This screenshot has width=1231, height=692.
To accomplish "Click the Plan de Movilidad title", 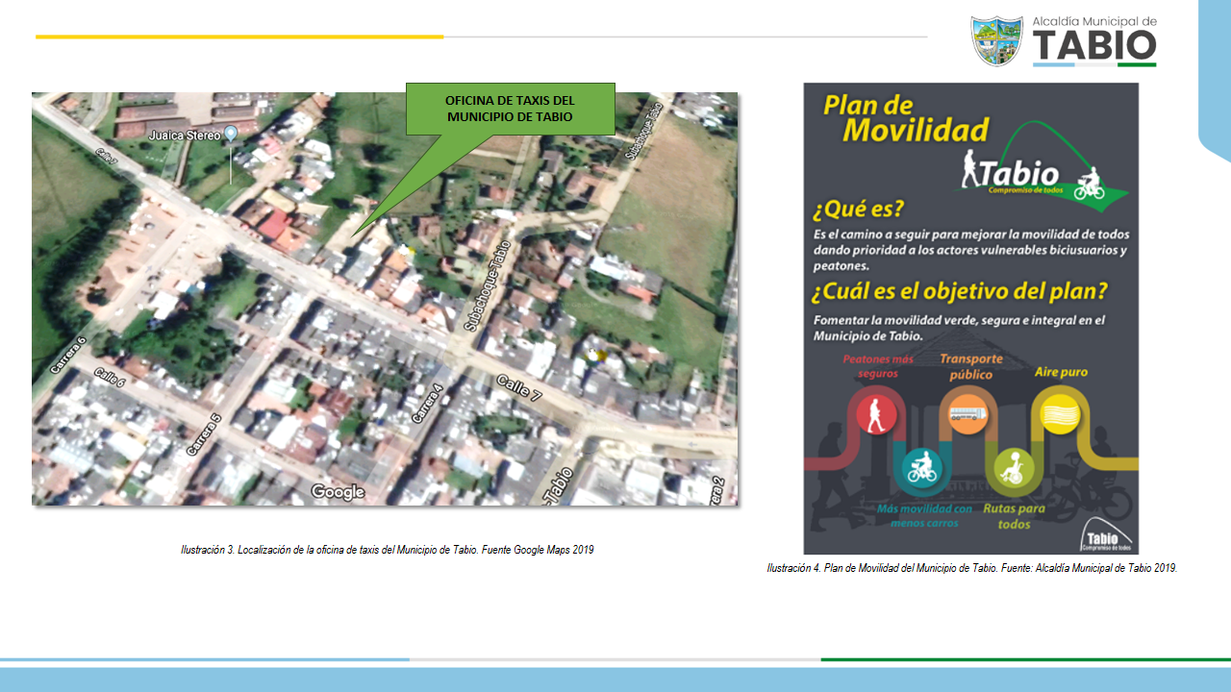I will click(x=906, y=117).
